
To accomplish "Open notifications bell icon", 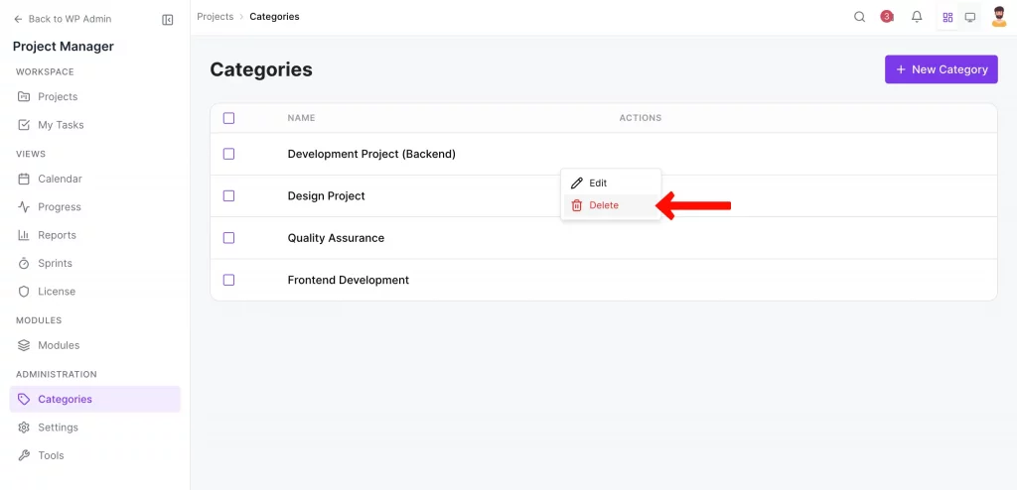I will point(917,17).
